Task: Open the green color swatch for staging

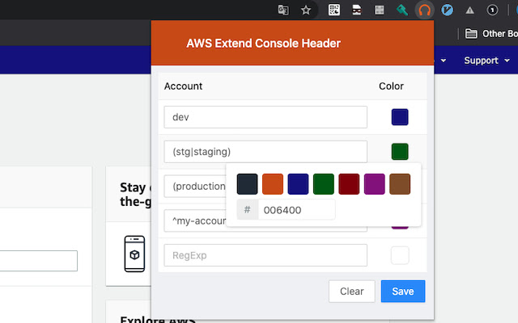Action: pos(400,152)
